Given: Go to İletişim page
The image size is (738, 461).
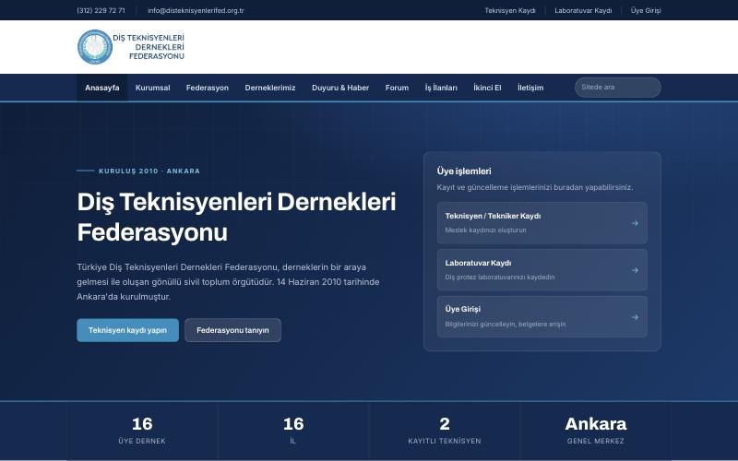Looking at the screenshot, I should 530,88.
